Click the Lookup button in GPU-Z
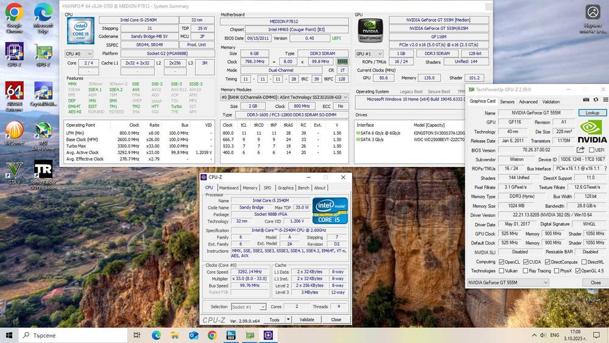 click(x=592, y=113)
